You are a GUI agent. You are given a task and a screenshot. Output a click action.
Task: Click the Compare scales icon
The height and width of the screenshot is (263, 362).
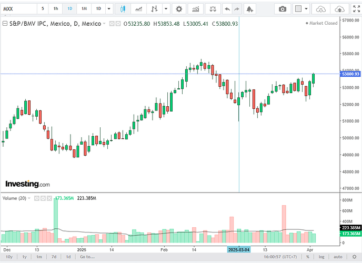(213, 9)
